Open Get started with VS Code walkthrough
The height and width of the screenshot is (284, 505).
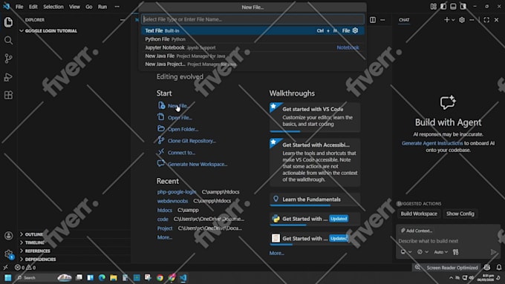point(315,117)
